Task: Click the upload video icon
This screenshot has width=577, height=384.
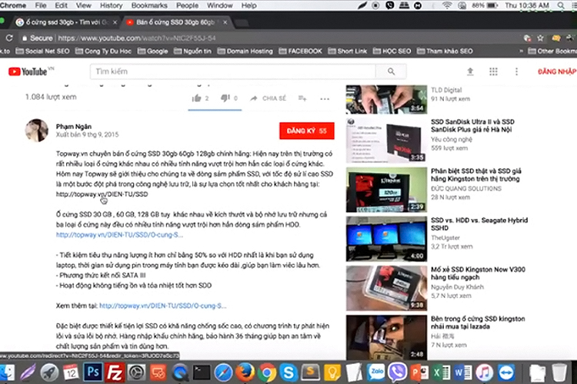Action: point(470,71)
